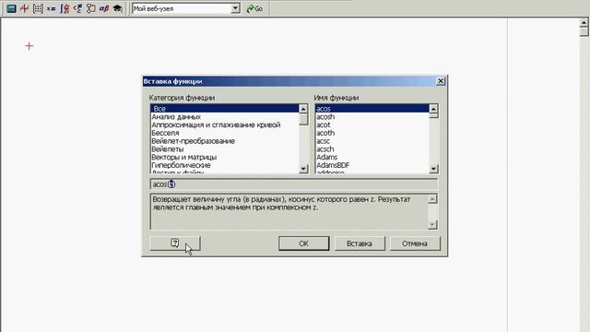Open the Programming toolbar icon
Viewport: 590px width, 332px height.
click(x=90, y=8)
